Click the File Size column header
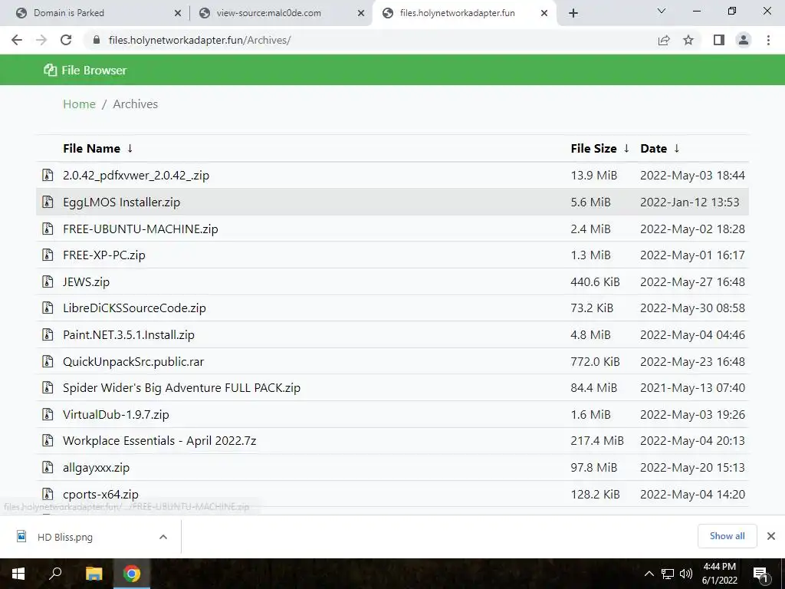The width and height of the screenshot is (785, 589). click(594, 148)
